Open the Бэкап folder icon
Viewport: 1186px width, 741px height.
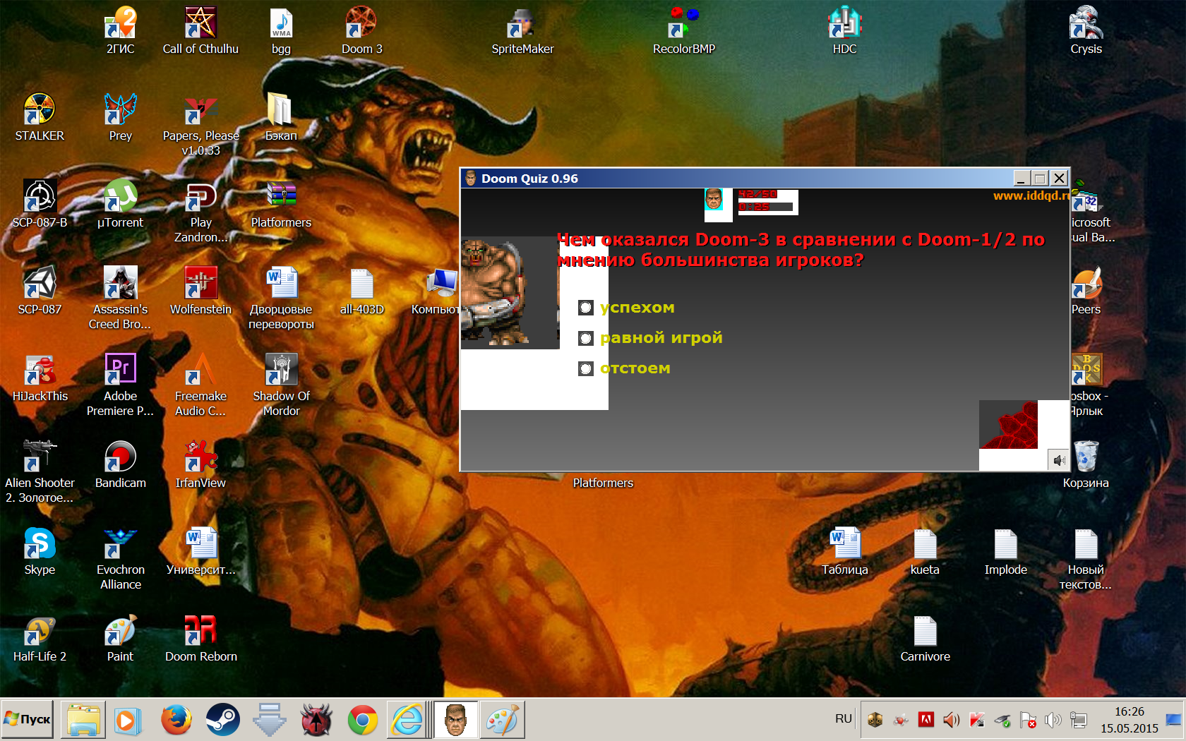coord(281,118)
